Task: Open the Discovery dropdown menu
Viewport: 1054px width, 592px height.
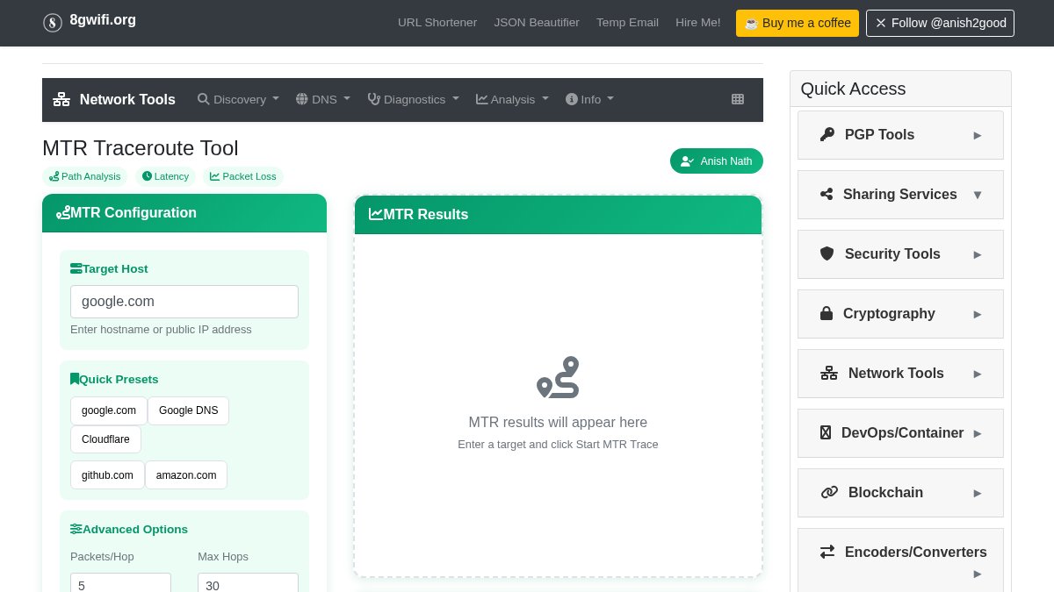Action: tap(238, 99)
